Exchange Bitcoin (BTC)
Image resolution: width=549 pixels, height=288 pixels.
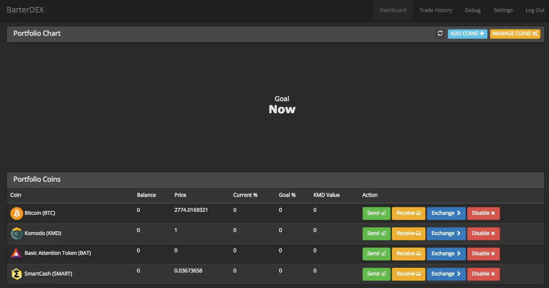click(446, 214)
